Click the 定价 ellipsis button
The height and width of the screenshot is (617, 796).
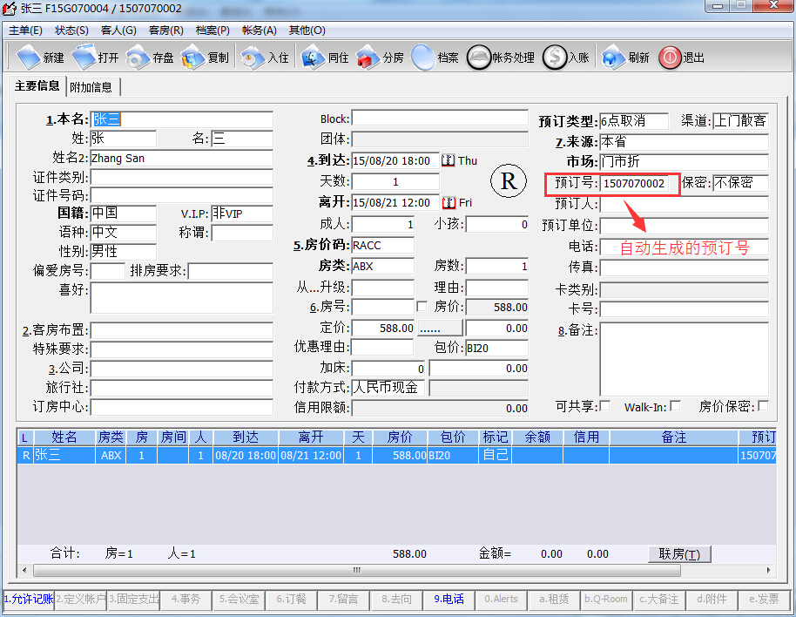click(441, 329)
